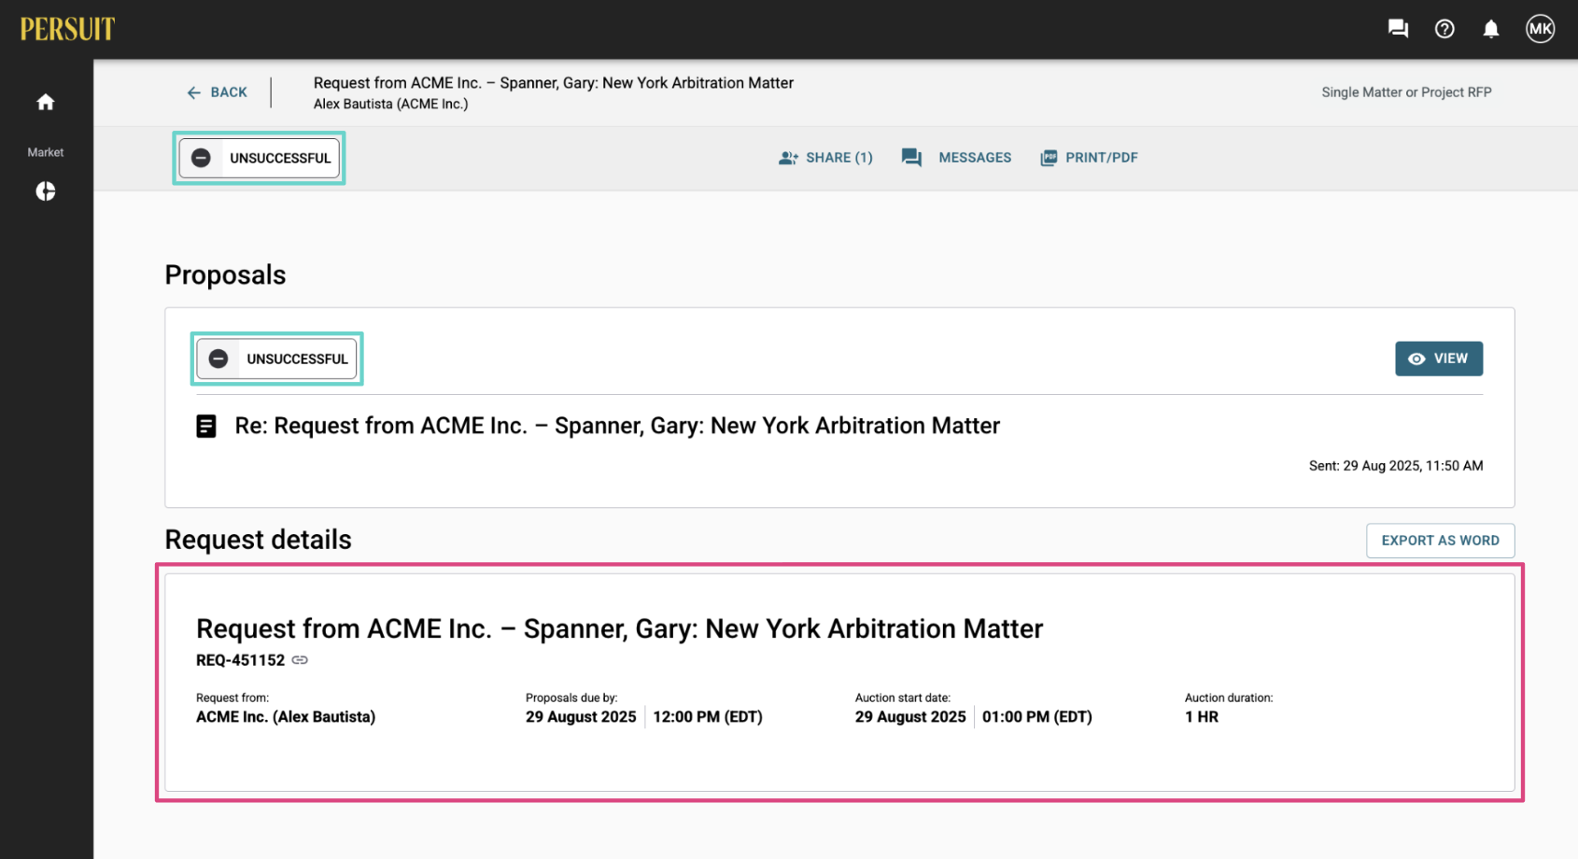
Task: Click the REQ-451152 reference number
Action: click(240, 660)
